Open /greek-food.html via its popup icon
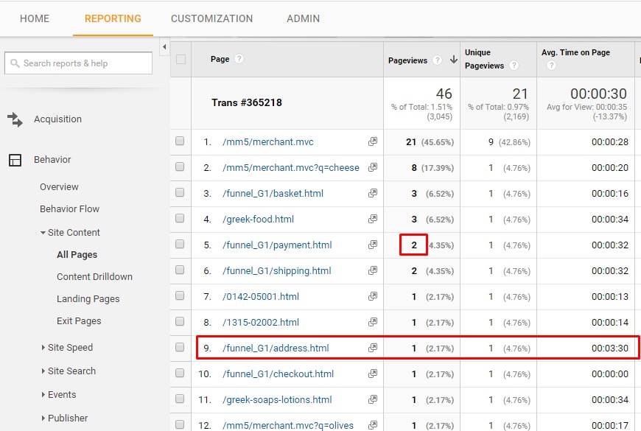This screenshot has width=641, height=431. (374, 219)
